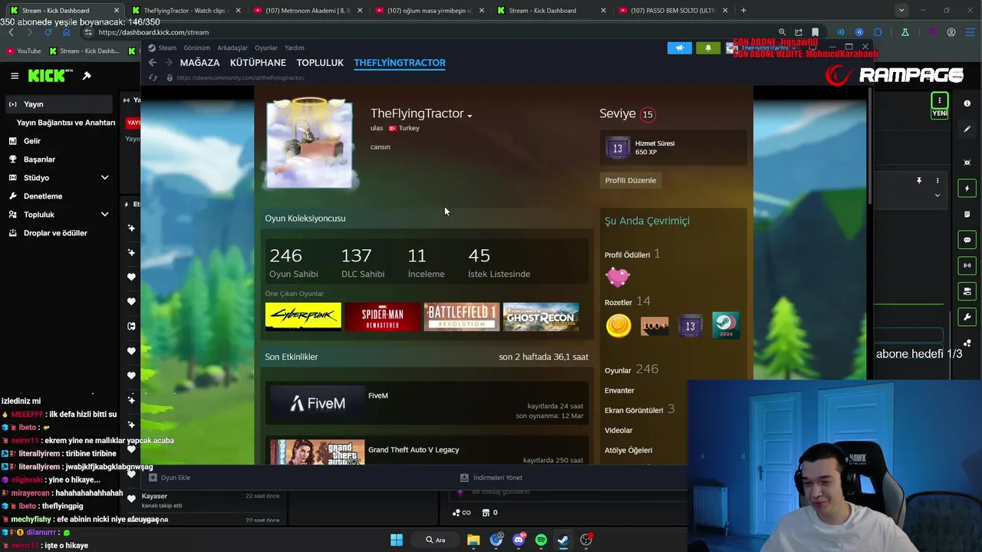The width and height of the screenshot is (982, 552).
Task: Click Steam profile avatar image
Action: (x=309, y=143)
